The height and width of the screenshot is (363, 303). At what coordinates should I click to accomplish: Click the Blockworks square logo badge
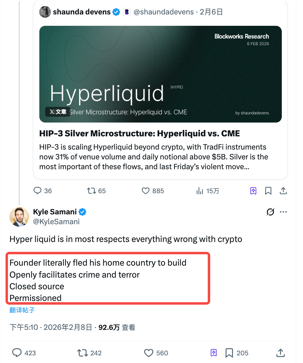click(126, 12)
